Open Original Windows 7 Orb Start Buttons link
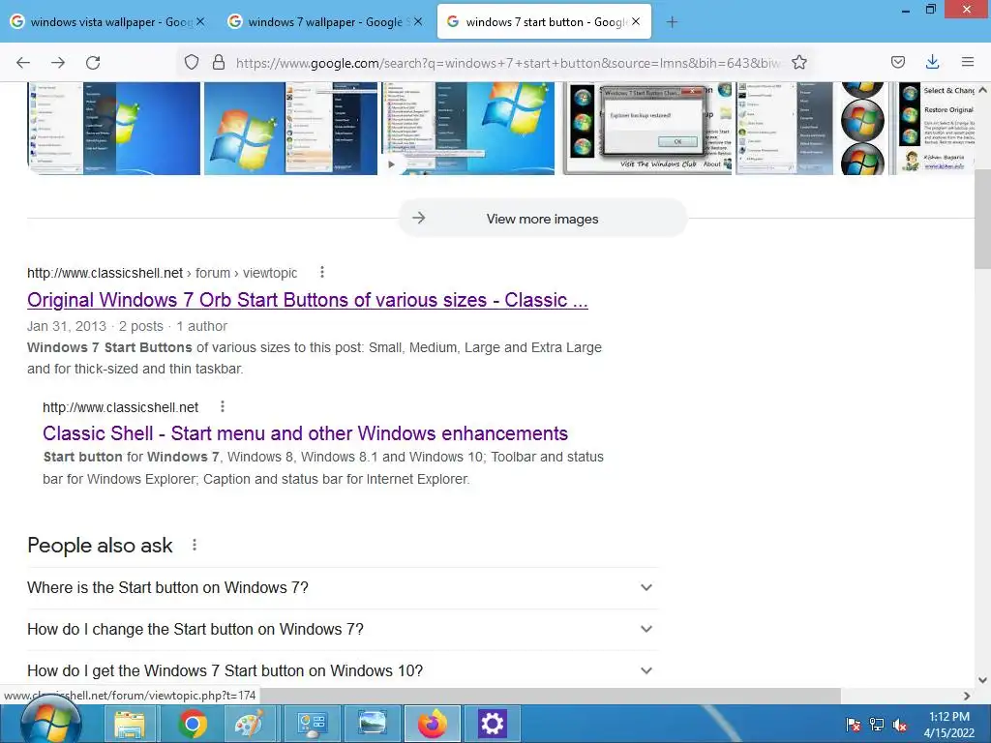Image resolution: width=991 pixels, height=743 pixels. point(308,300)
